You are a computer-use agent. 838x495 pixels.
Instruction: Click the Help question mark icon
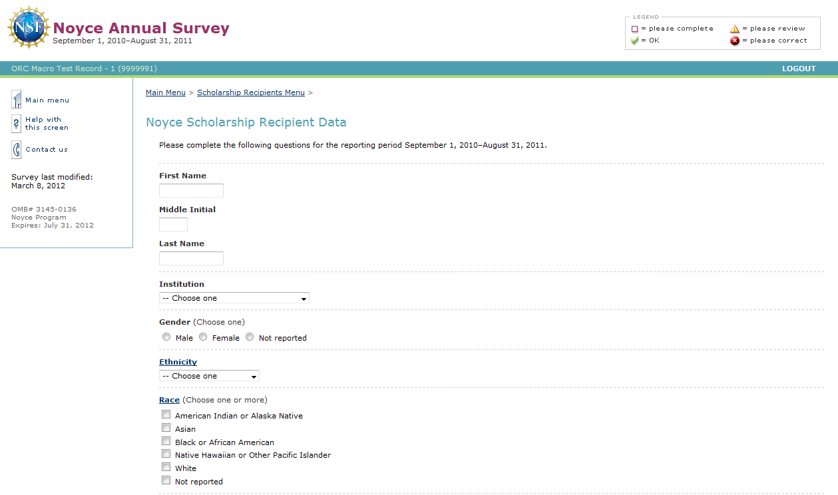(17, 124)
